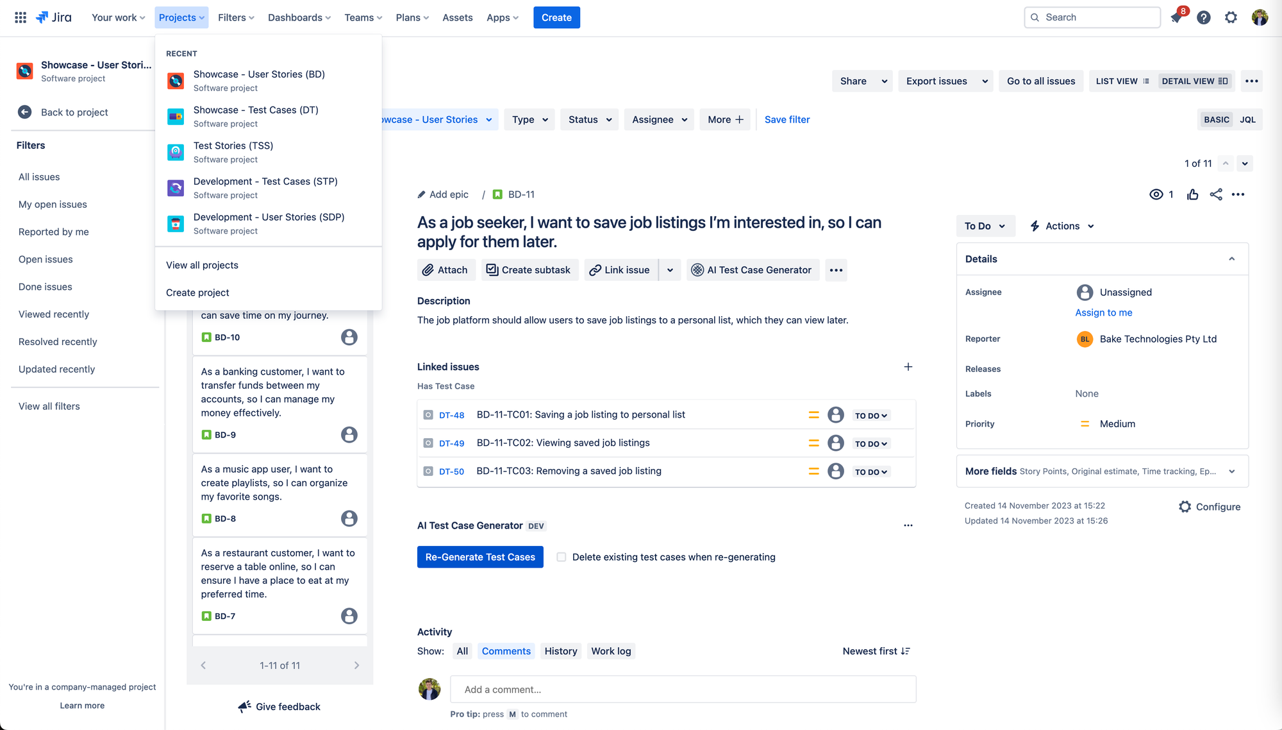Click the Back to project arrow icon
Screen dimensions: 1282x730
pos(25,112)
